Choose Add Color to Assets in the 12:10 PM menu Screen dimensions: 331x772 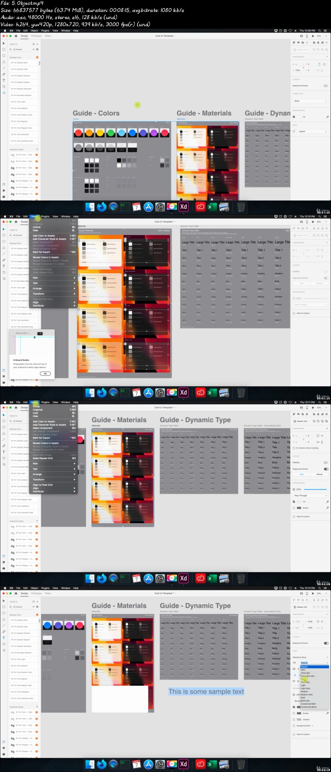click(x=53, y=236)
